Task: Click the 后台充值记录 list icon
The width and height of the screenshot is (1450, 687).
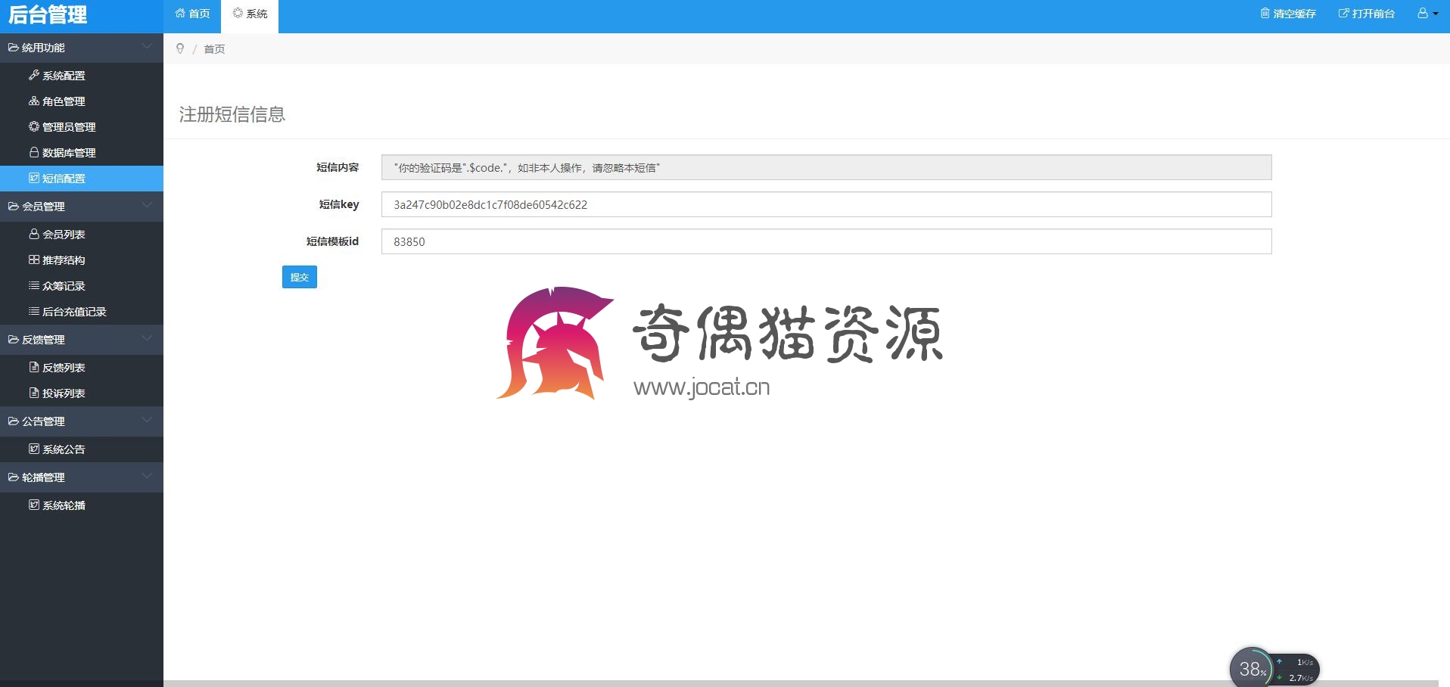Action: coord(34,312)
